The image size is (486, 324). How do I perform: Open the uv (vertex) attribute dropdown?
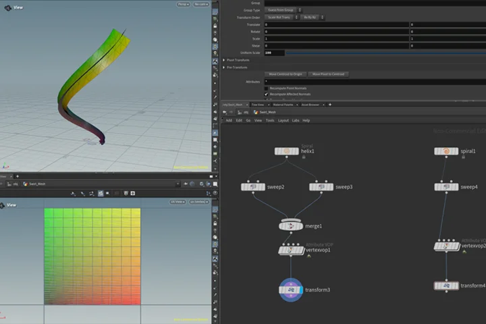(198, 202)
